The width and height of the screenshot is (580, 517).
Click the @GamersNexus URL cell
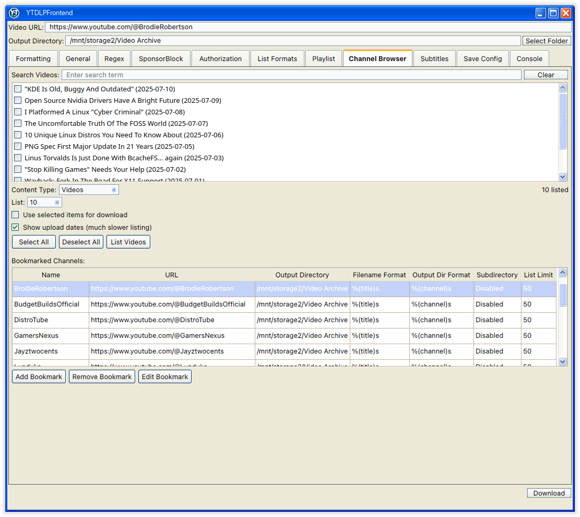click(172, 336)
